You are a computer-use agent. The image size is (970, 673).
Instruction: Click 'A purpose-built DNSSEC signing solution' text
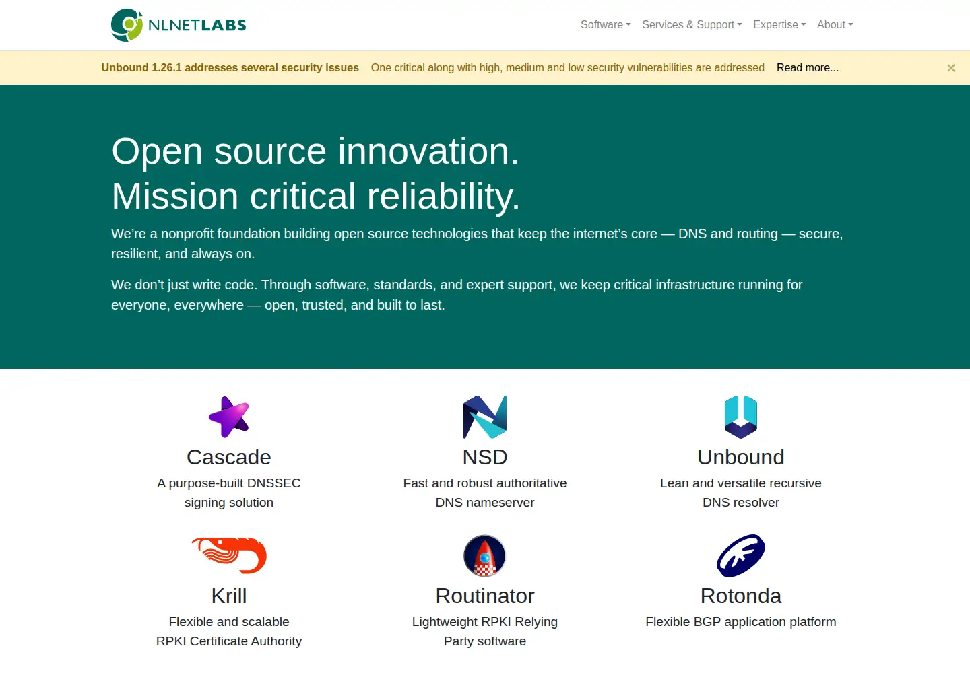[229, 493]
